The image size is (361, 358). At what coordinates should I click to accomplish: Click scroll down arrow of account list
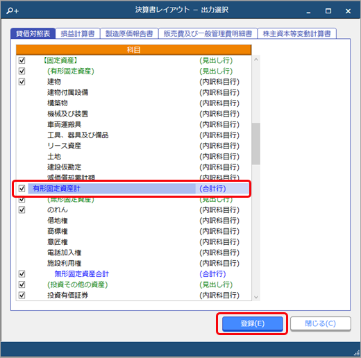tap(256, 297)
